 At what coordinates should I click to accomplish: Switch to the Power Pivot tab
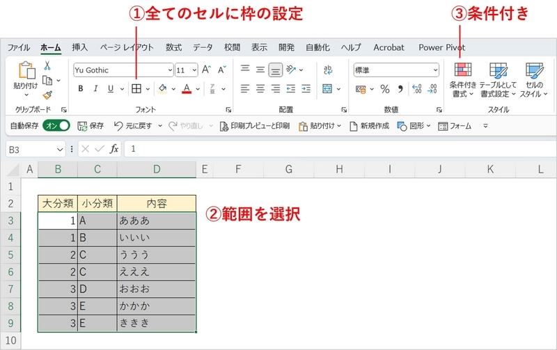click(x=441, y=47)
